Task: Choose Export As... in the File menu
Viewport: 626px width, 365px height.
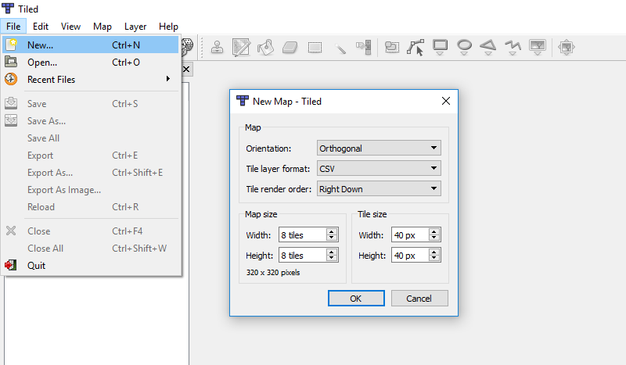Action: [91, 172]
